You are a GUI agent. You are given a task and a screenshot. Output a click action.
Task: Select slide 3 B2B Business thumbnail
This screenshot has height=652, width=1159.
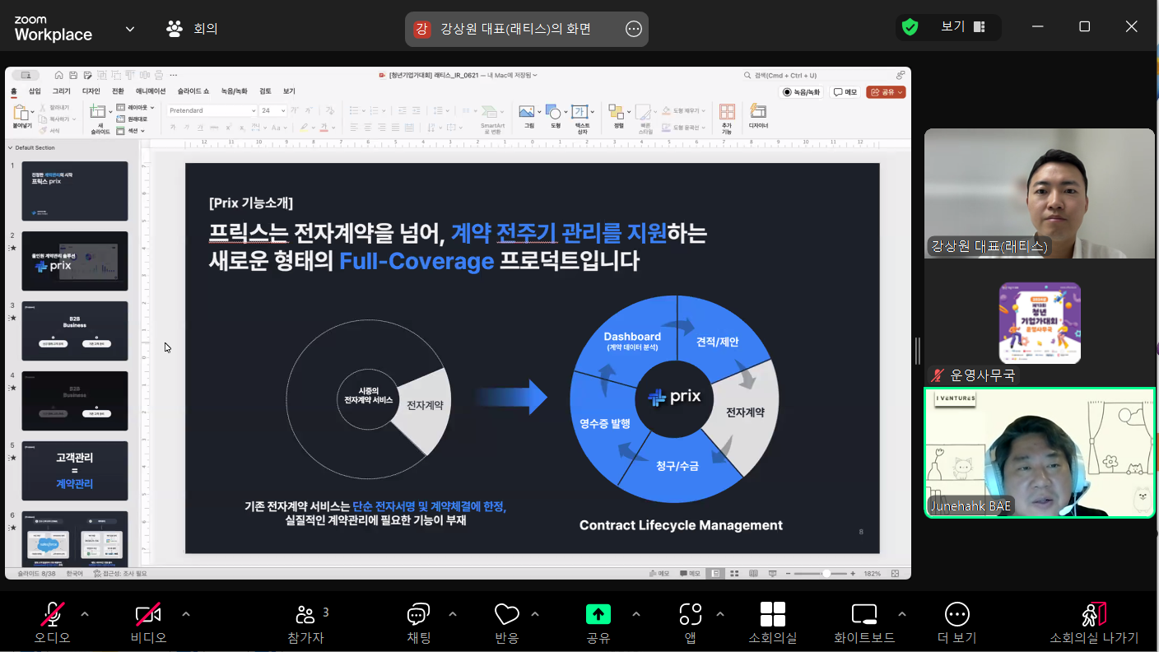[x=75, y=331]
